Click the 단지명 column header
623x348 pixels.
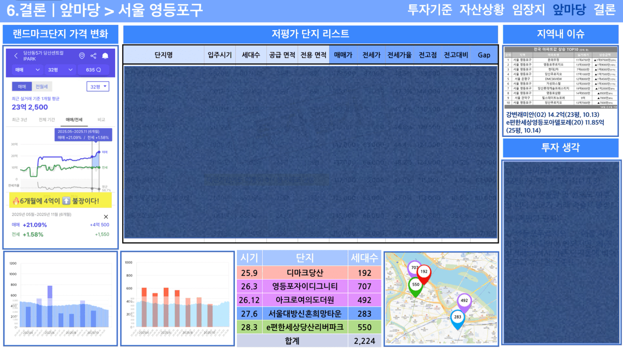click(164, 55)
